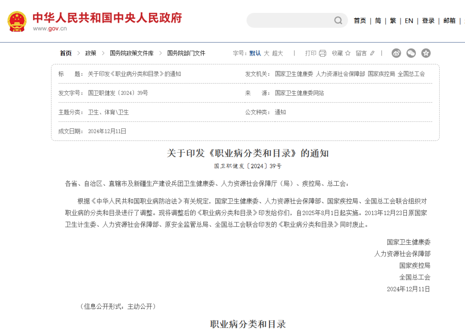The image size is (465, 331).
Task: Click the 打印 print text
Action: point(310,53)
